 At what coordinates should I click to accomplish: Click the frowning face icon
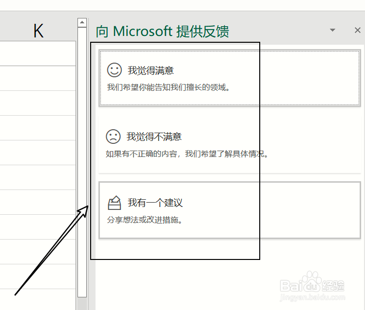pyautogui.click(x=113, y=137)
